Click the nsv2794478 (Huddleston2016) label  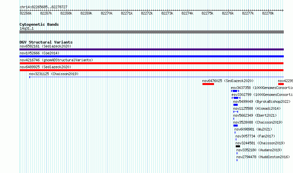263,157
